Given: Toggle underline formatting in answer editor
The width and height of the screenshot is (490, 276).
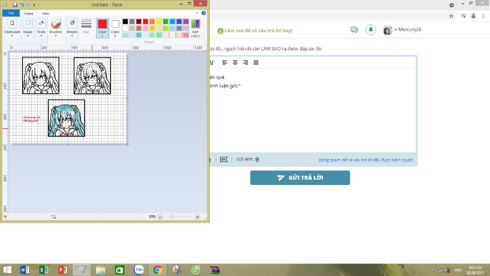Looking at the screenshot, I should click(212, 63).
